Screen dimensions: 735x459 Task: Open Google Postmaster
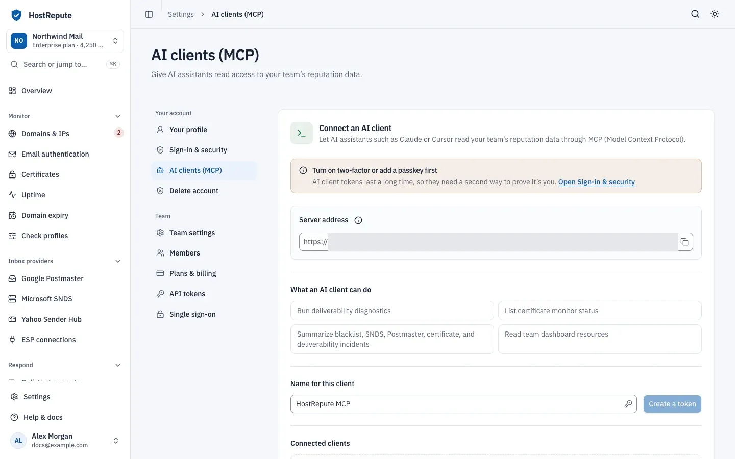click(x=65, y=278)
